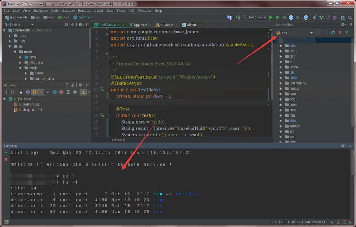This screenshot has height=227, width=356.
Task: Run the TestClass configuration
Action: [x=271, y=17]
